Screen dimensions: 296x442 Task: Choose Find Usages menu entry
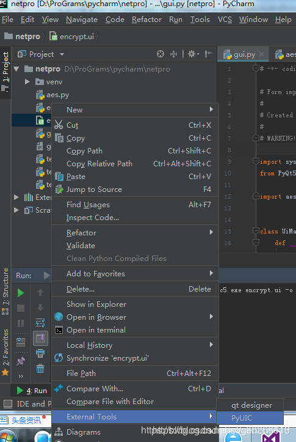click(x=135, y=205)
